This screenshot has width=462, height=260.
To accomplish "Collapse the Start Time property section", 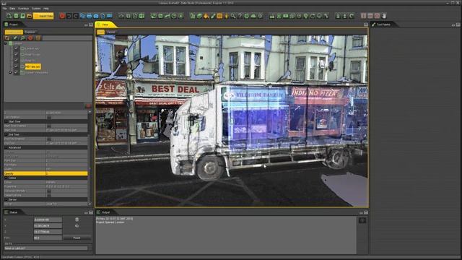I will (6, 121).
